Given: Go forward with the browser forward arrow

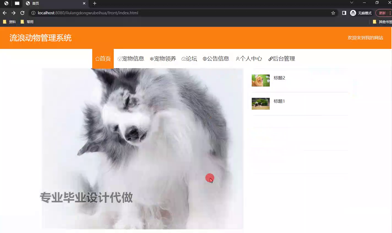Looking at the screenshot, I should 13,13.
